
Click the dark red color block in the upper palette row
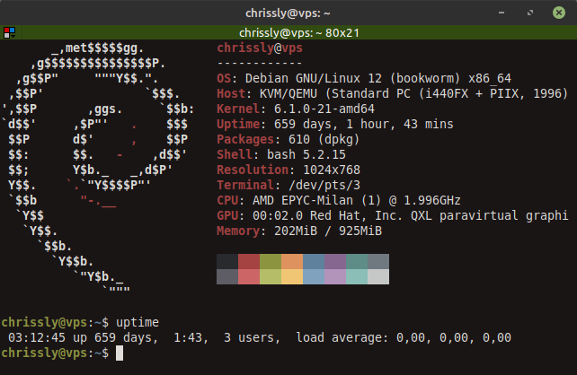[x=249, y=261]
